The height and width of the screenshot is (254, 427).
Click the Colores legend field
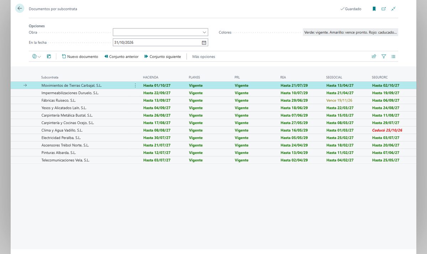pyautogui.click(x=350, y=32)
